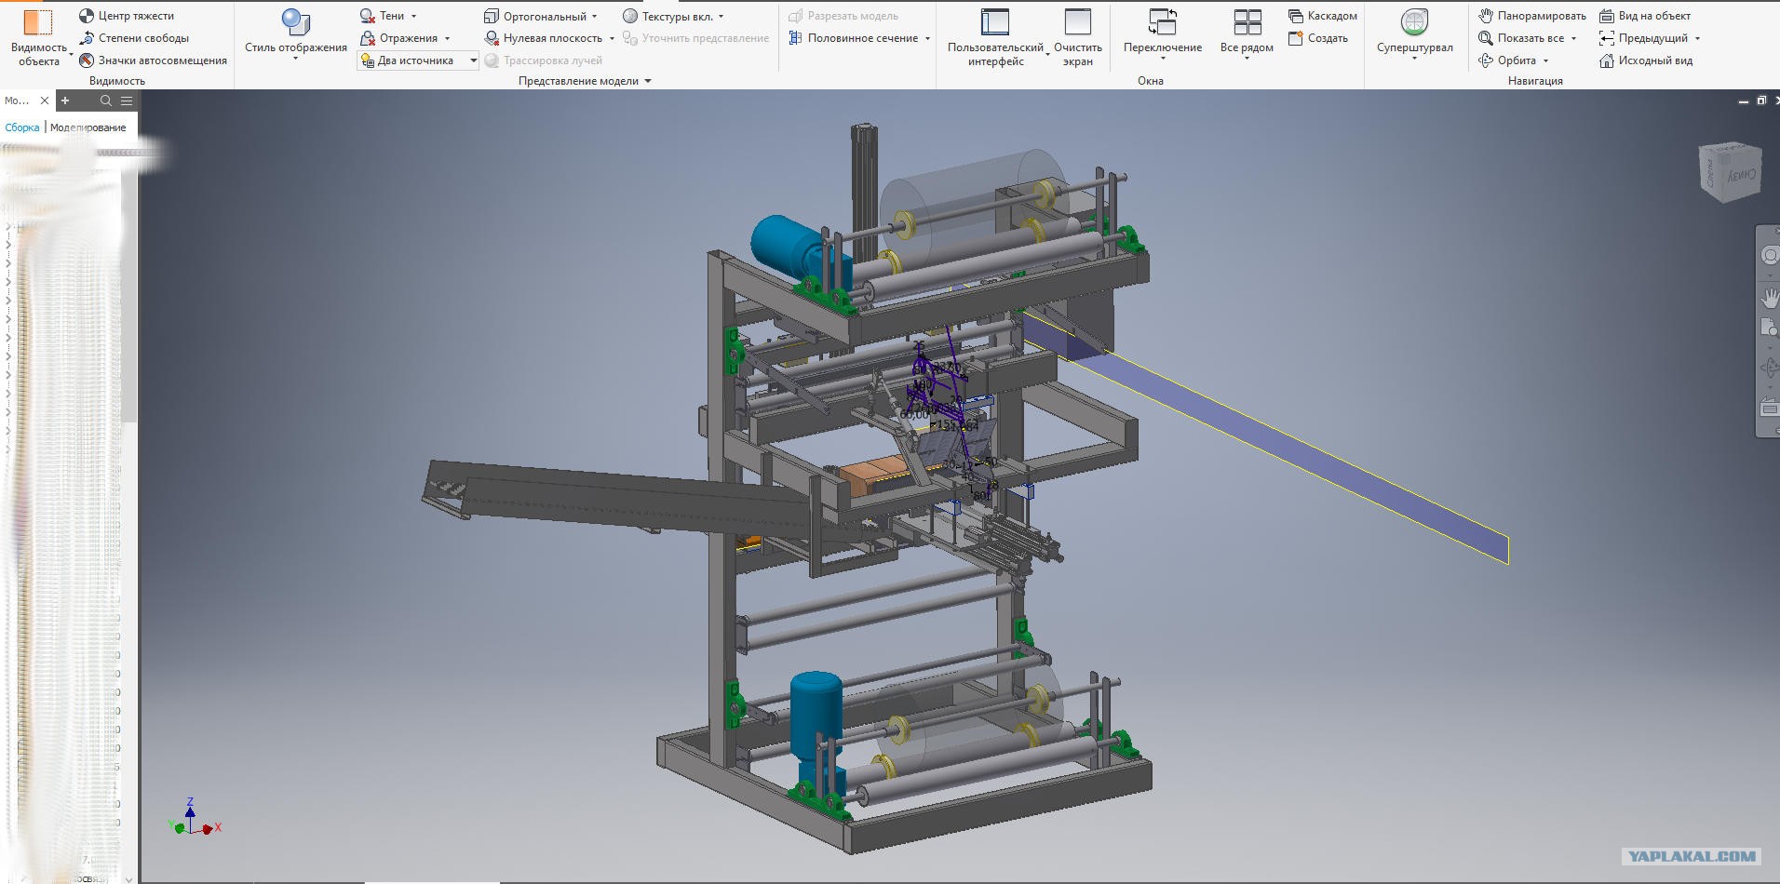The width and height of the screenshot is (1780, 884).
Task: Select the Орбита orbit tool
Action: [1506, 60]
